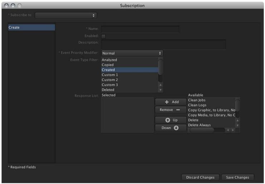Select Copied event type
Viewport: 265px width, 184px height.
coord(130,65)
